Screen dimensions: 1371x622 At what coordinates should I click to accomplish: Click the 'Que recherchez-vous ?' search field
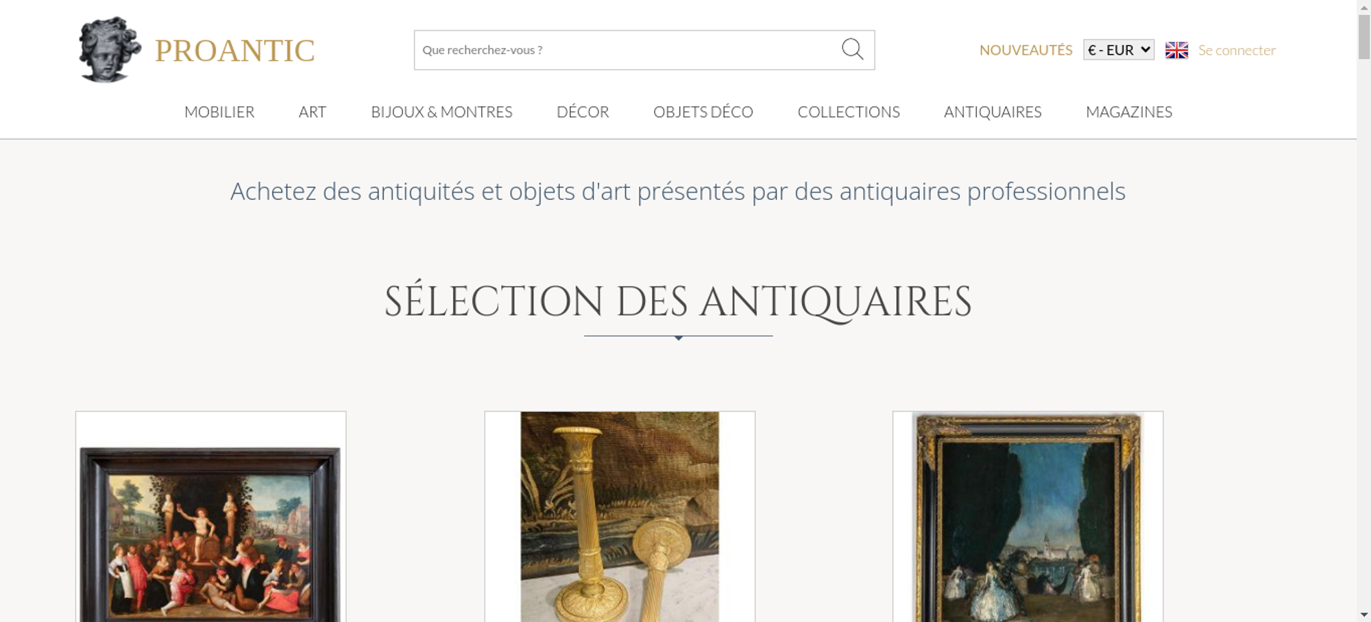(627, 50)
